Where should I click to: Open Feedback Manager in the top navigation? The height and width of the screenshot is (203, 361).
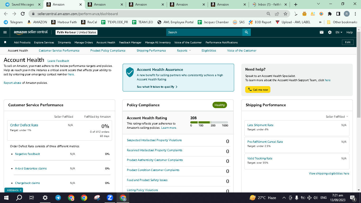130,42
